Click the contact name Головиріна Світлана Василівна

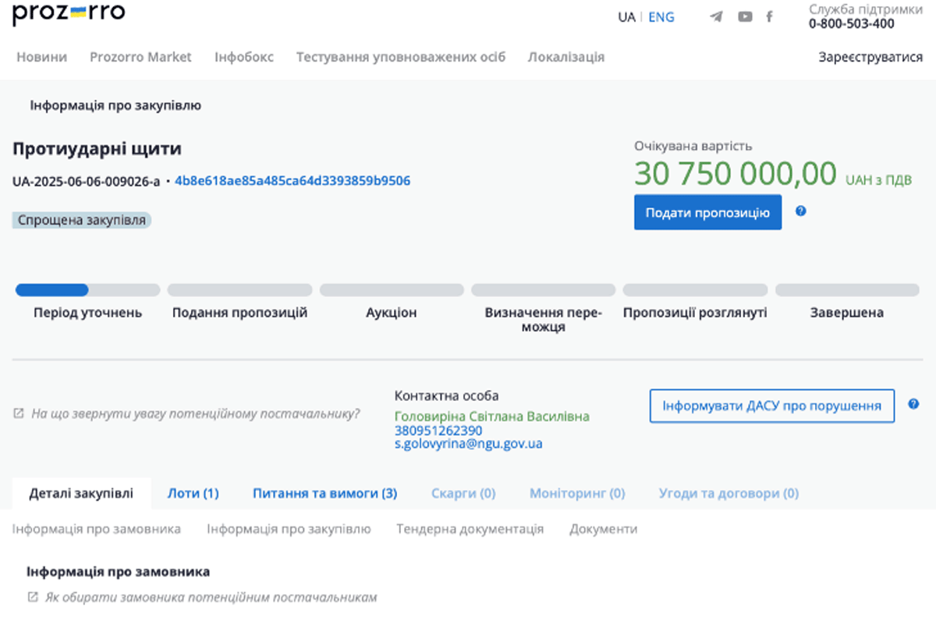pyautogui.click(x=492, y=417)
